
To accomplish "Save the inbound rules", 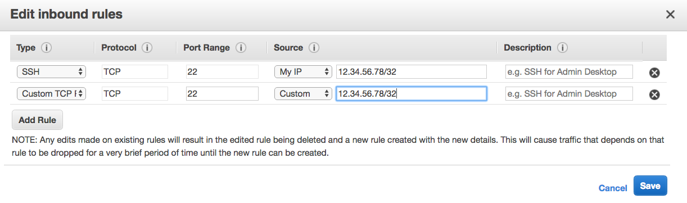I will pos(650,186).
